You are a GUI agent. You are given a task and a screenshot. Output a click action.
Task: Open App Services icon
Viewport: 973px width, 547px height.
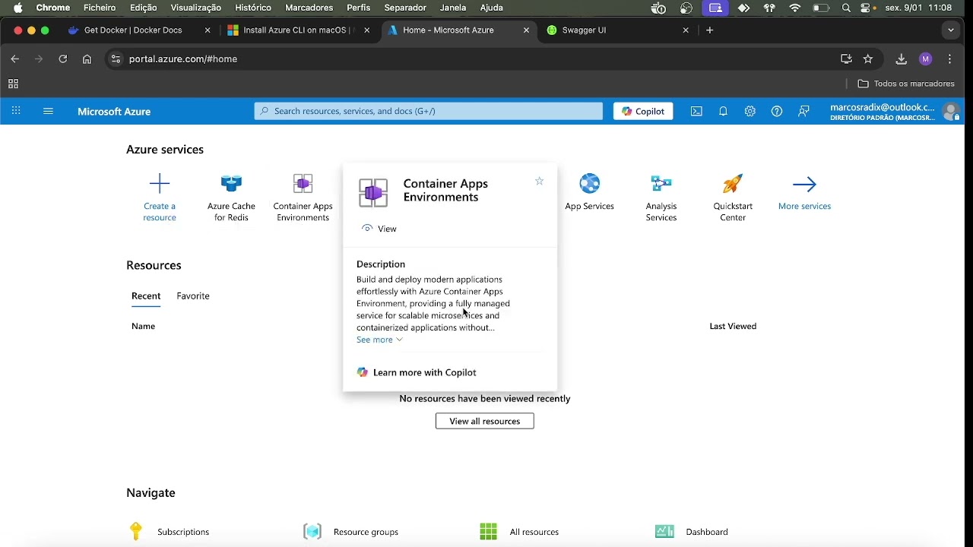589,183
